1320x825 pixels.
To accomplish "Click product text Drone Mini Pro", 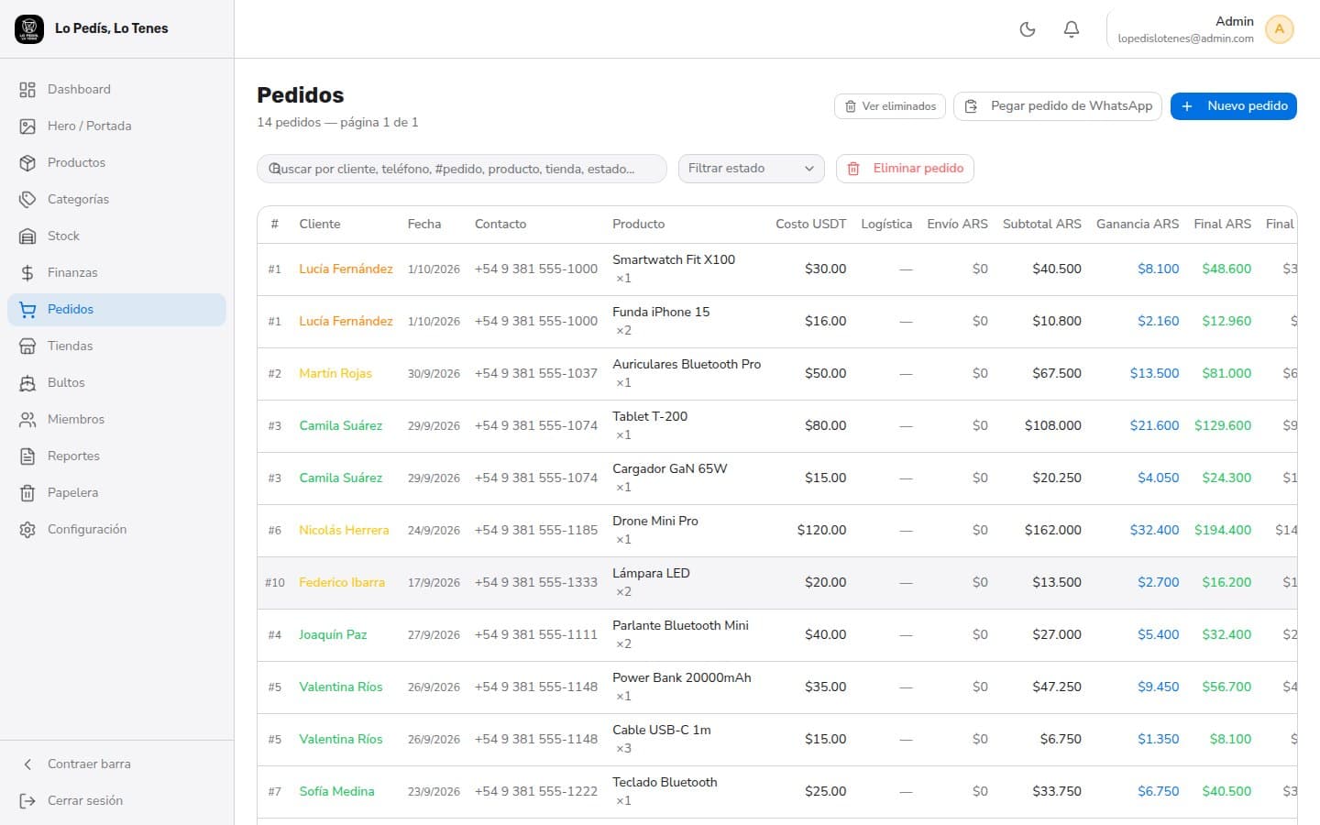I will pyautogui.click(x=655, y=521).
